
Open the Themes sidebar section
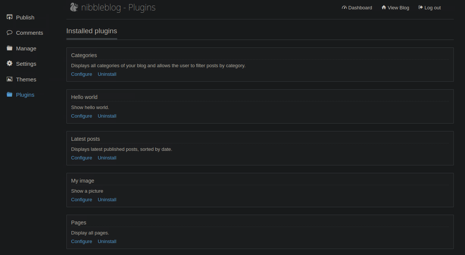[x=26, y=80]
